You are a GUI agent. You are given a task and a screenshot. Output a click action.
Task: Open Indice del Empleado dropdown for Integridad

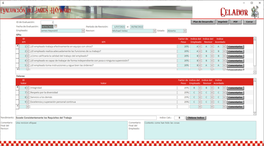click(200, 88)
